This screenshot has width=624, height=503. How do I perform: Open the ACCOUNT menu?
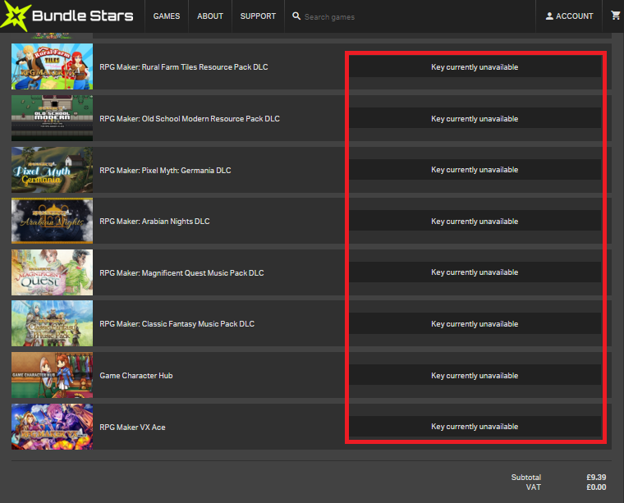(x=569, y=16)
